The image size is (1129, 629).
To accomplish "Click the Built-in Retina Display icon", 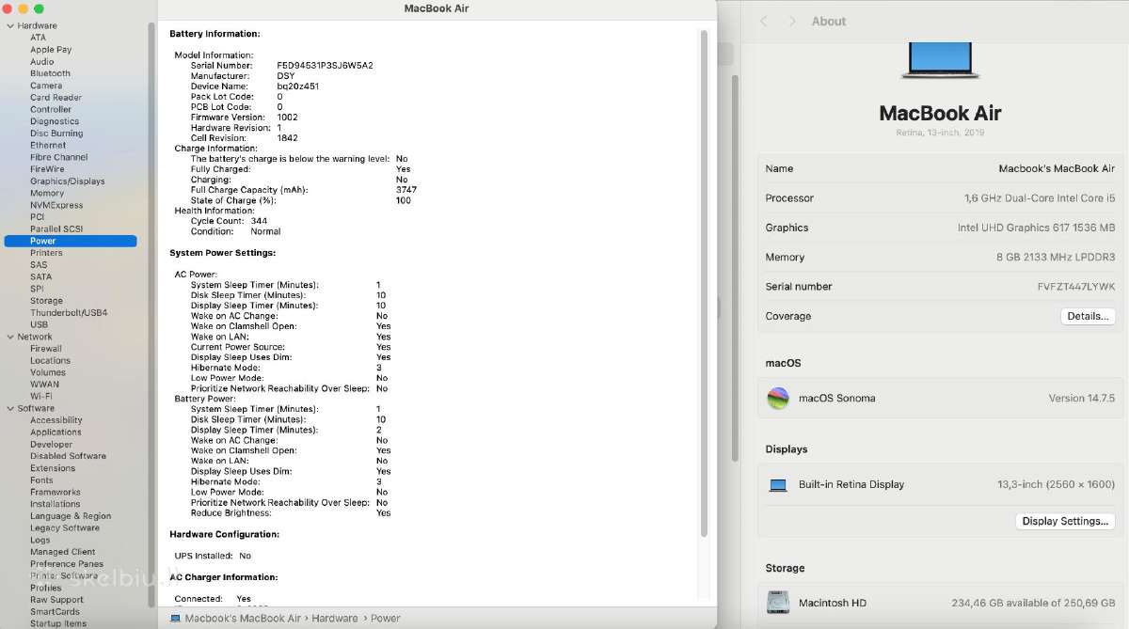I will [778, 485].
